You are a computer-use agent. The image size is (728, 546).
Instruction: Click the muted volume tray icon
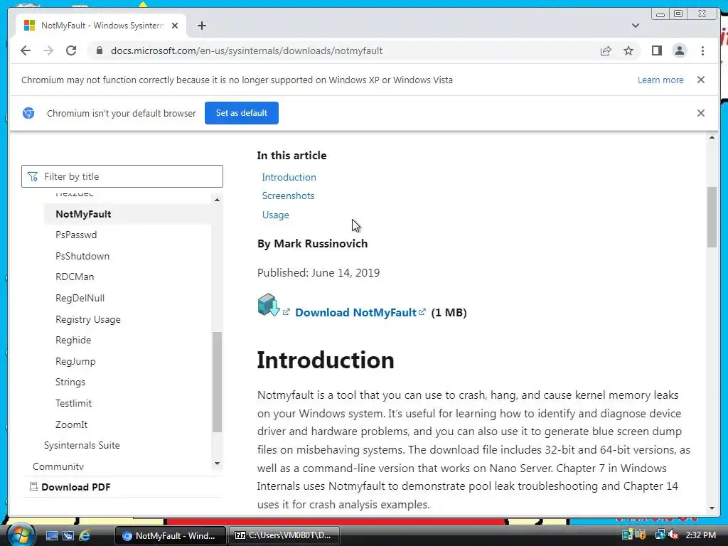point(673,535)
